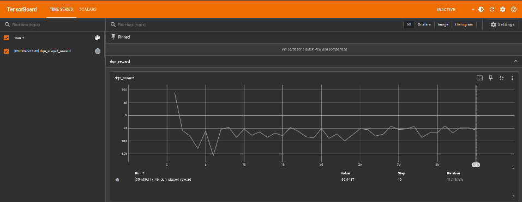Open the run color palette icon
Image resolution: width=522 pixels, height=202 pixels.
[x=97, y=38]
